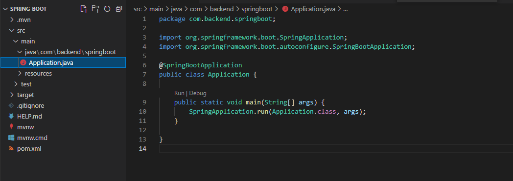Screen dimensions: 513x181
Task: Click Java icon beside Application.java tree item
Action: click(x=23, y=62)
